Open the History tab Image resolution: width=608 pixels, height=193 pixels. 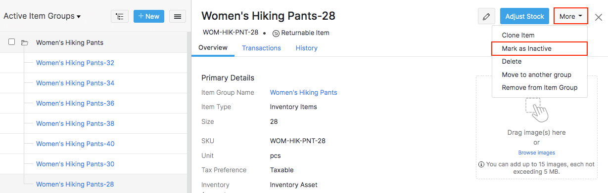(307, 48)
